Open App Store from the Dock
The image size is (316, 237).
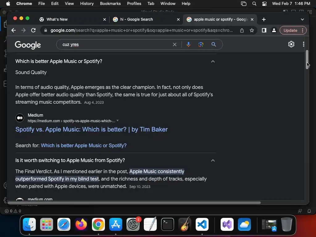click(116, 224)
